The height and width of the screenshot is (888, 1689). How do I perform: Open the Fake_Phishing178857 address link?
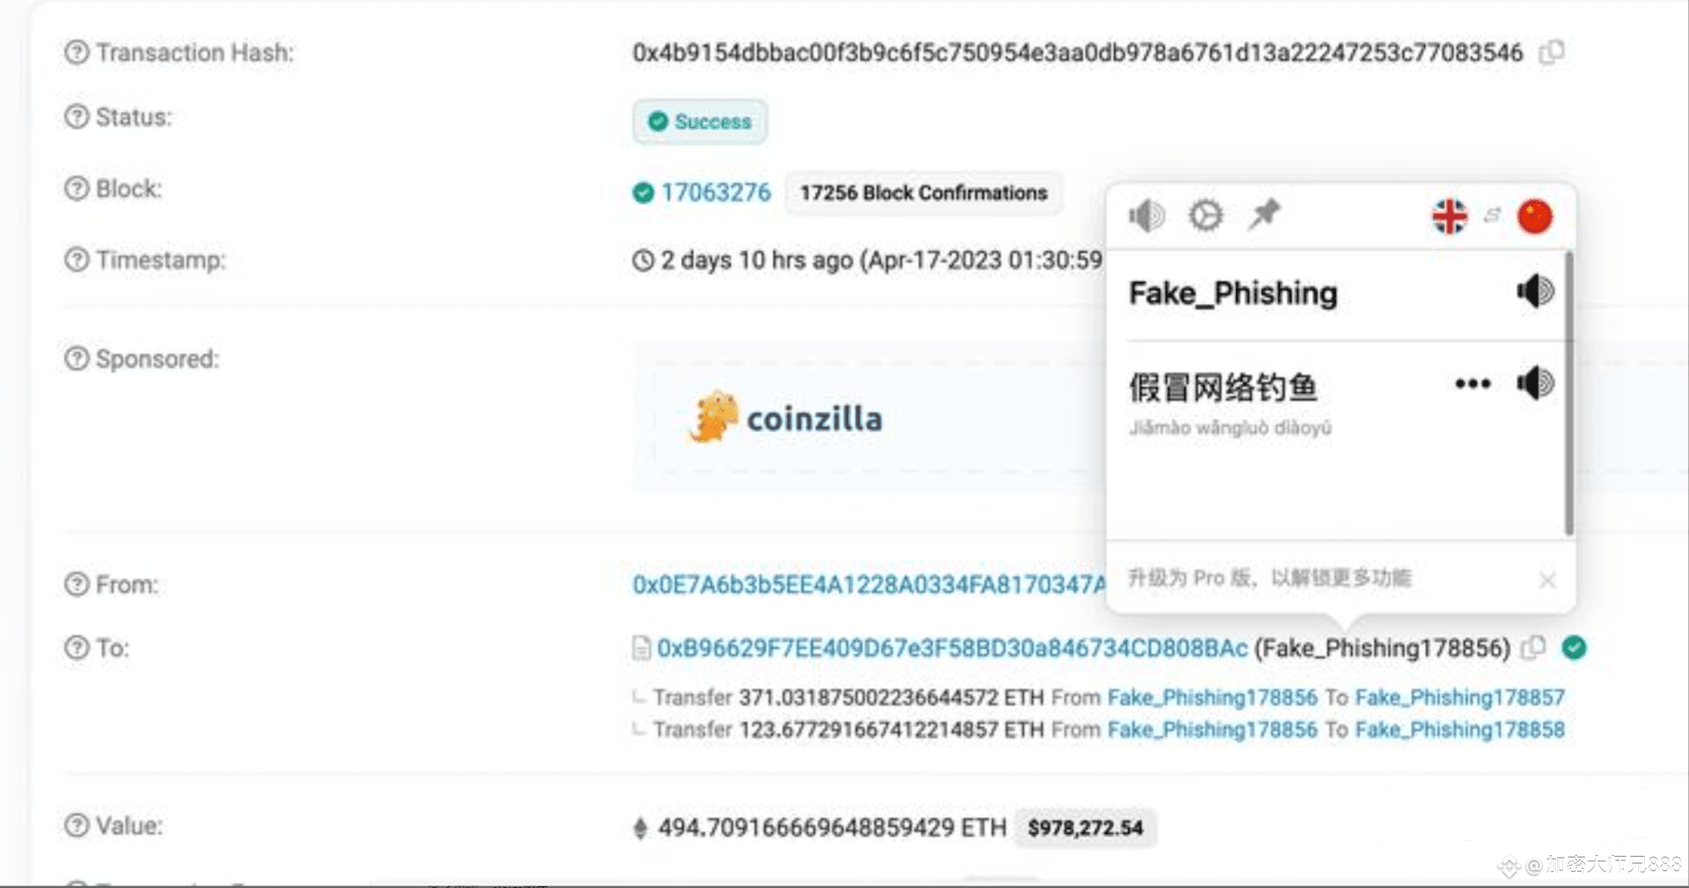coord(1460,698)
